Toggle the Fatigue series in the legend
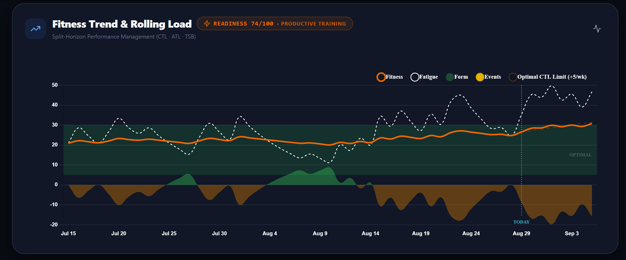Image resolution: width=626 pixels, height=260 pixels. (424, 77)
